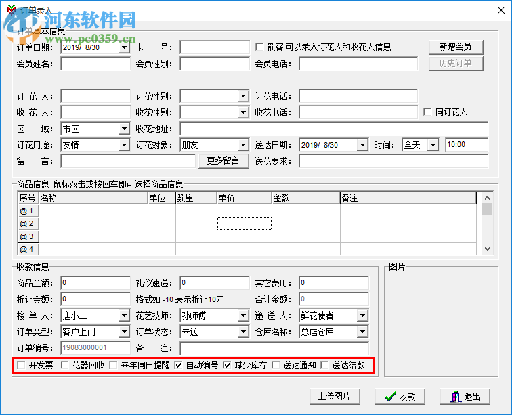Click the 收花电话 input field
The width and height of the screenshot is (512, 415).
[x=358, y=112]
